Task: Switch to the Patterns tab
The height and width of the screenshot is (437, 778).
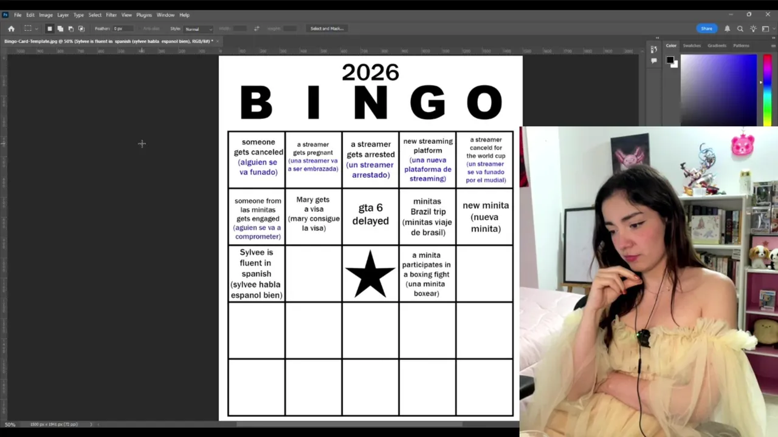Action: [x=741, y=46]
